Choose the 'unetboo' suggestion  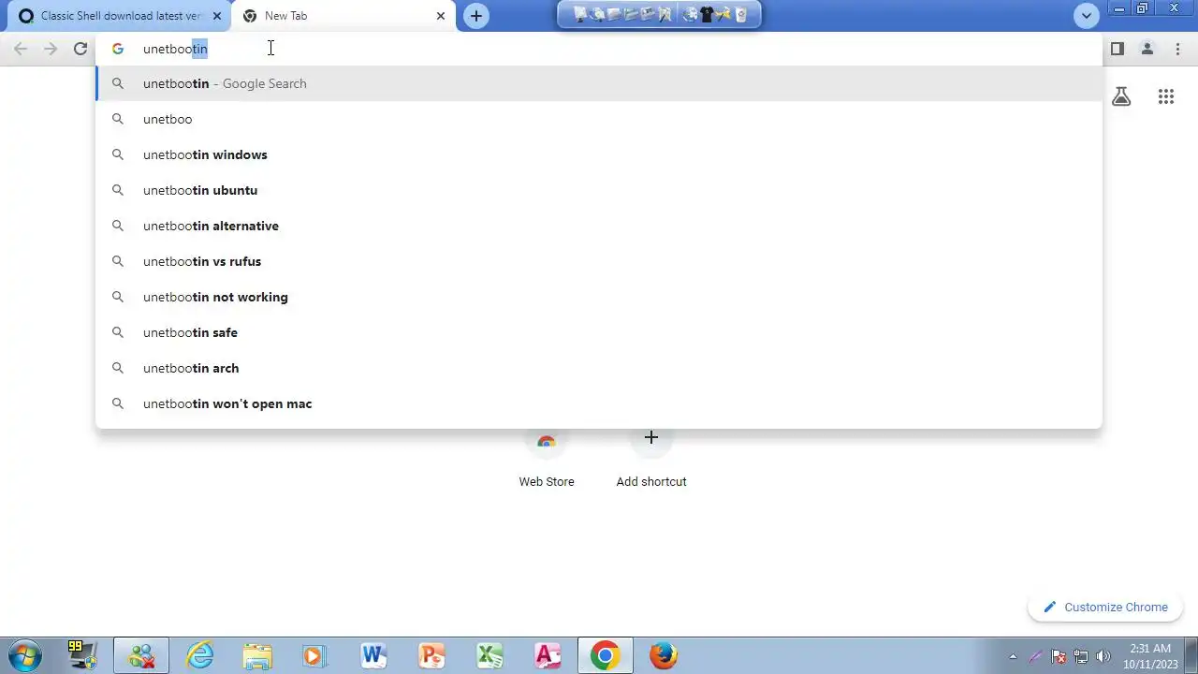[x=599, y=119]
